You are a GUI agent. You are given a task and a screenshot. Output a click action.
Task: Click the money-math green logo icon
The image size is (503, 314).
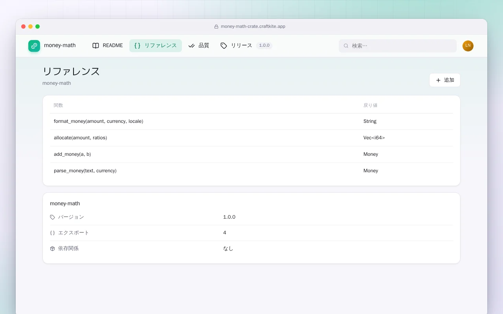pos(34,46)
